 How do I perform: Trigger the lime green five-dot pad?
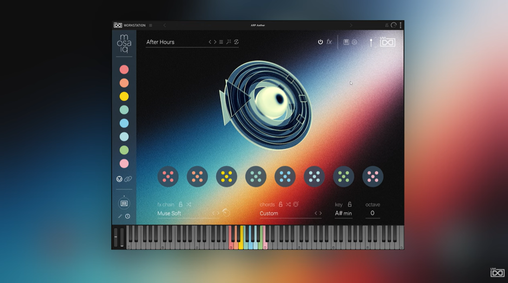point(343,176)
